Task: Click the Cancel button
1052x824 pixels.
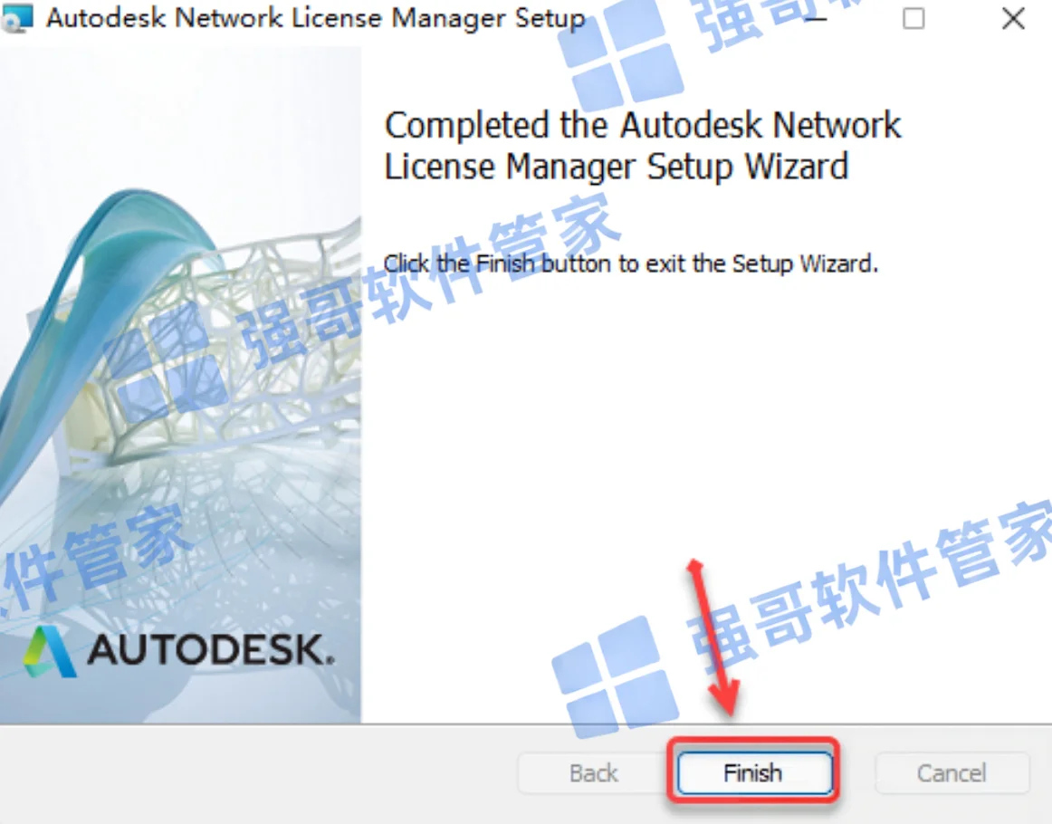Action: 952,773
